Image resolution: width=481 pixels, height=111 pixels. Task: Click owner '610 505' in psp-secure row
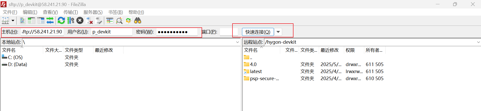coord(375,78)
